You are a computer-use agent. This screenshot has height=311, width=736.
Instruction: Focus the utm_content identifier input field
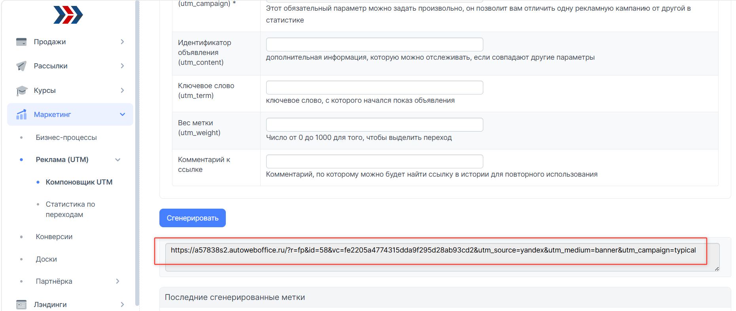(x=375, y=44)
